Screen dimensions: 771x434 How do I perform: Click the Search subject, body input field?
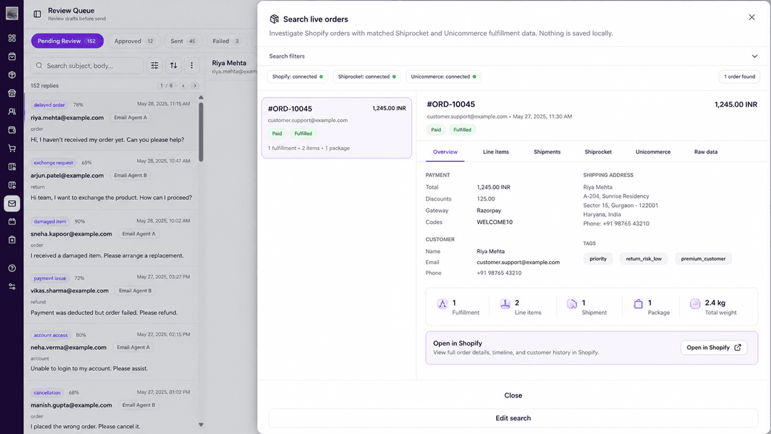(87, 66)
